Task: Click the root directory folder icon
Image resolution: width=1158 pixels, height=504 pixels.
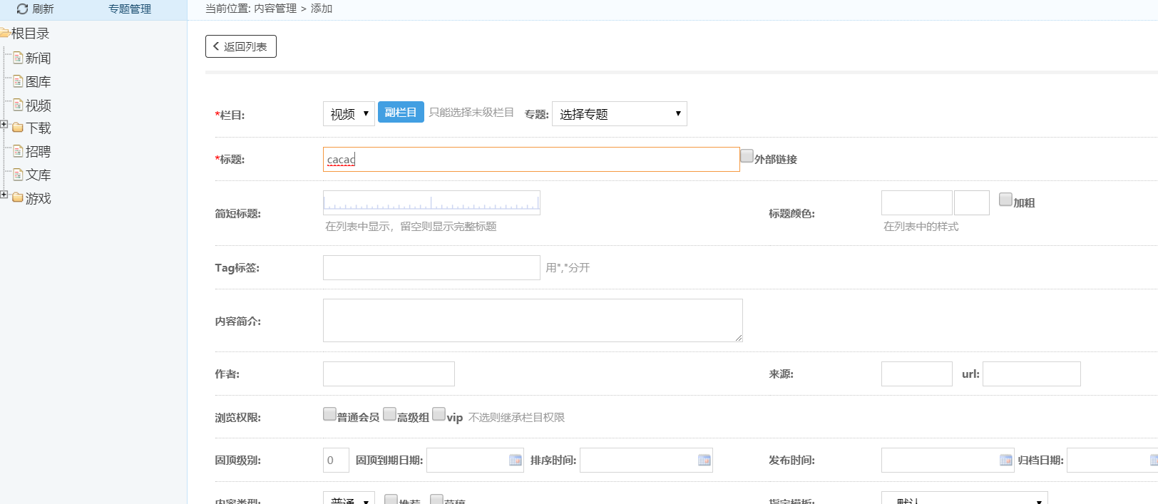Action: (4, 34)
